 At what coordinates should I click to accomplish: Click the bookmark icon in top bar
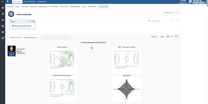pos(8,2)
